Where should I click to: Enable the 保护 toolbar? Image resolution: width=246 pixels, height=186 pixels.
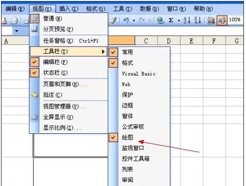pos(139,95)
